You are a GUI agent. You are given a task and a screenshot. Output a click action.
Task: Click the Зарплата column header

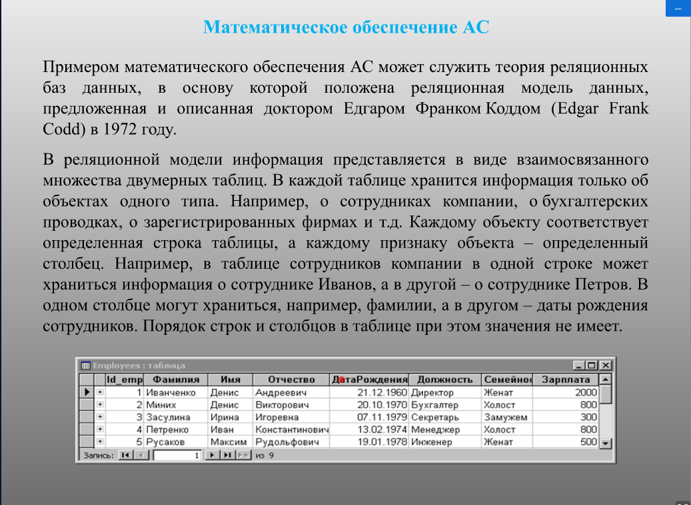[566, 380]
